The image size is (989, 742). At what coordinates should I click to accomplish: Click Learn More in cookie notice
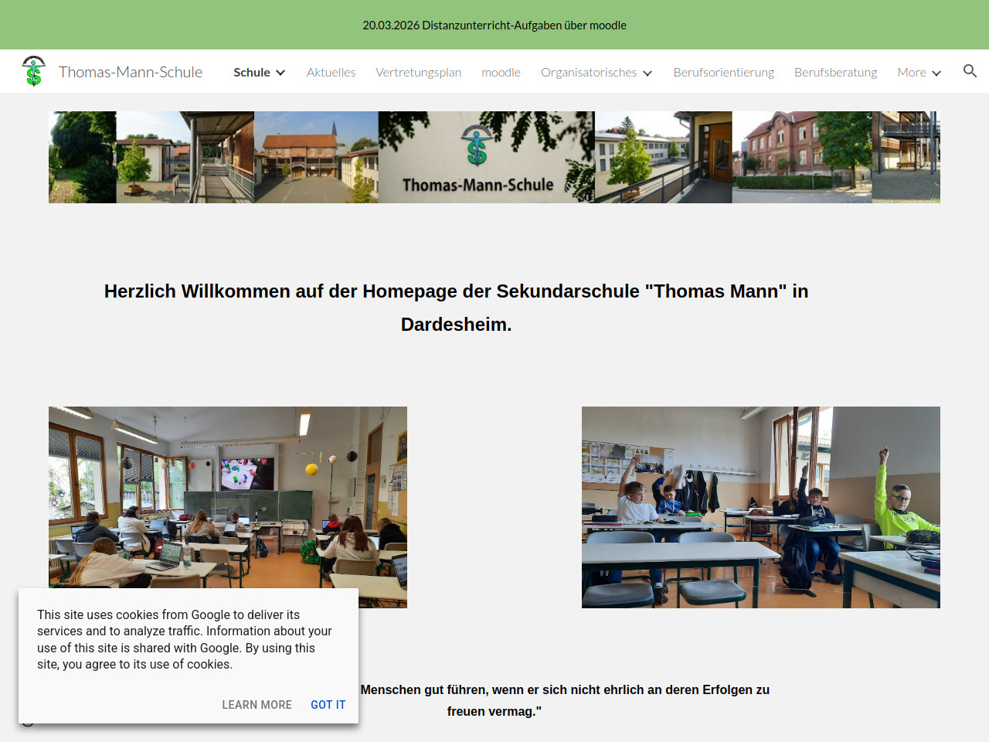pos(257,705)
